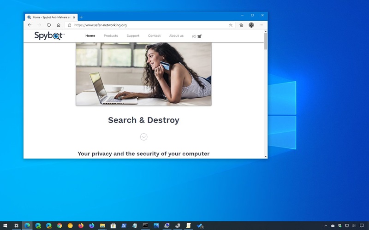This screenshot has width=369, height=230.
Task: Open a new browser tab
Action: click(81, 17)
